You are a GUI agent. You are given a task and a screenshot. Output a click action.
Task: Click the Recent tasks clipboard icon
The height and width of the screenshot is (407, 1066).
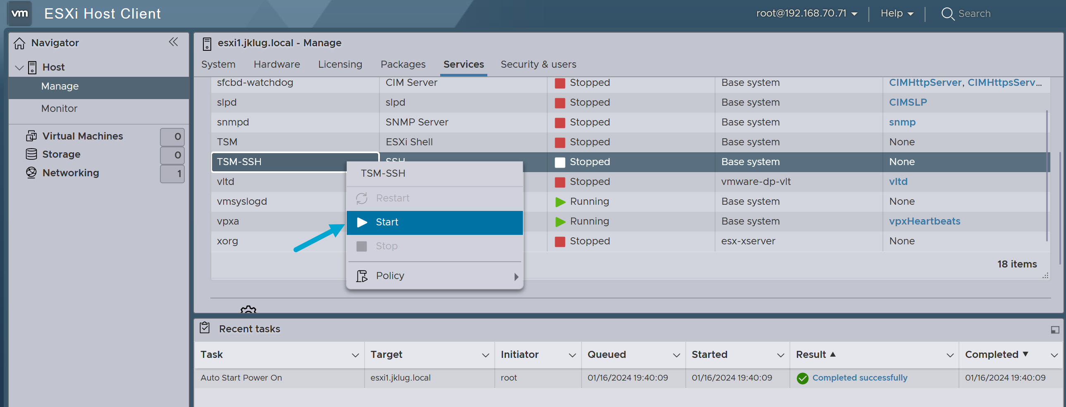coord(205,328)
